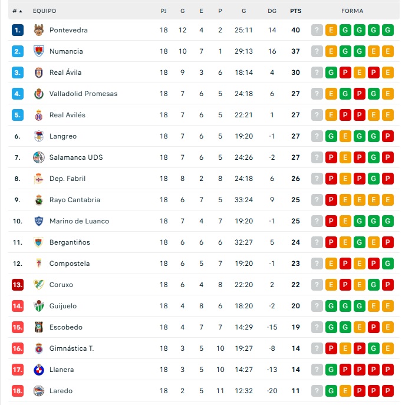
Task: Click the Numancia club crest
Action: tap(38, 51)
